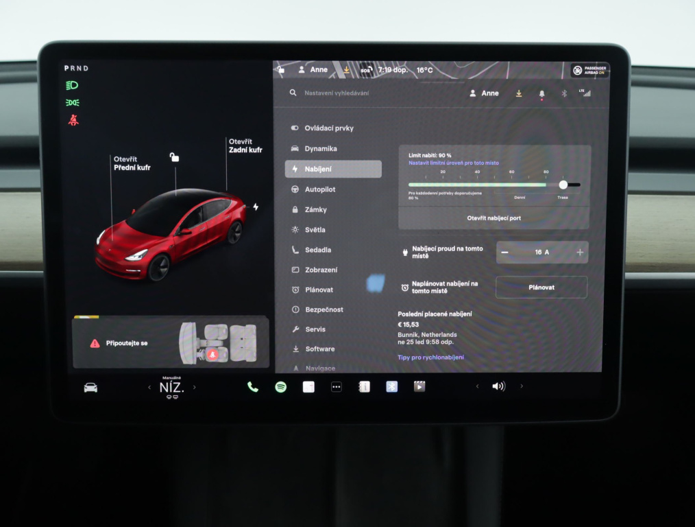Open the Bluetooth app in bottom bar
Viewport: 695px width, 527px height.
(x=392, y=387)
